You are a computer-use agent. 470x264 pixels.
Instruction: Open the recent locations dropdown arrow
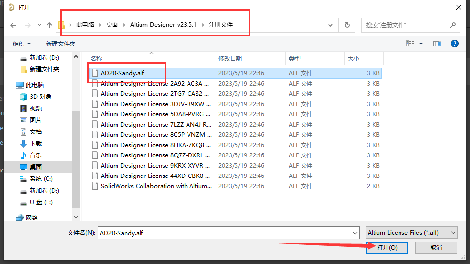click(x=39, y=25)
